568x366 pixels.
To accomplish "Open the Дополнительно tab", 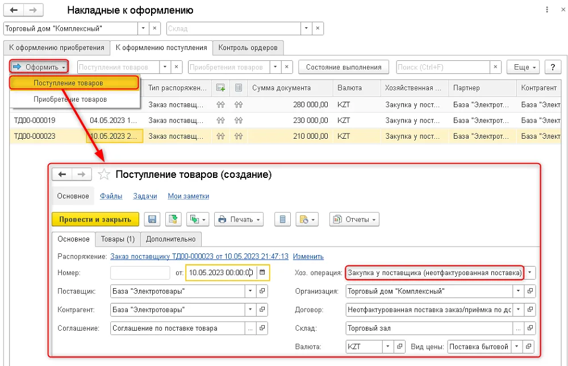I will pos(170,239).
